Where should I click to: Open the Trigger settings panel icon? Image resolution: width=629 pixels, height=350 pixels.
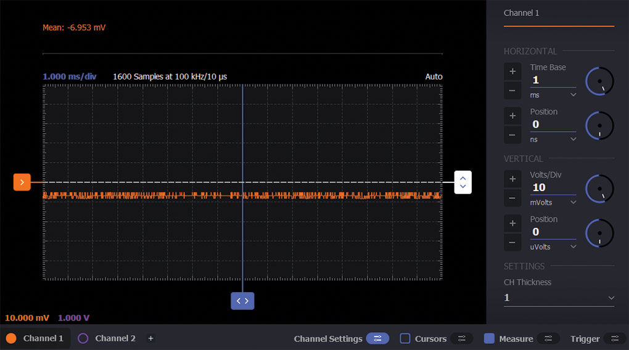(615, 339)
